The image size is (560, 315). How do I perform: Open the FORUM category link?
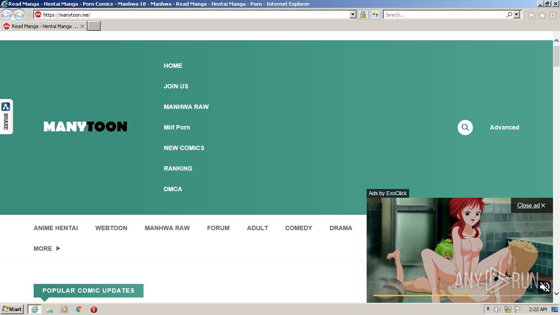pyautogui.click(x=218, y=228)
